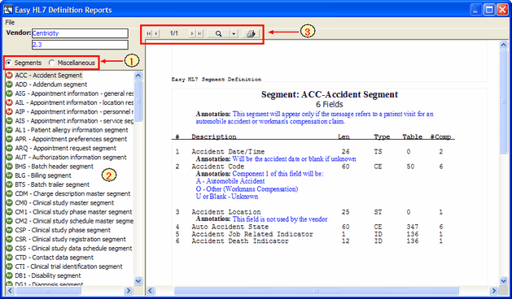Screen dimensions: 512x299
Task: Go to next report page
Action: pos(192,33)
